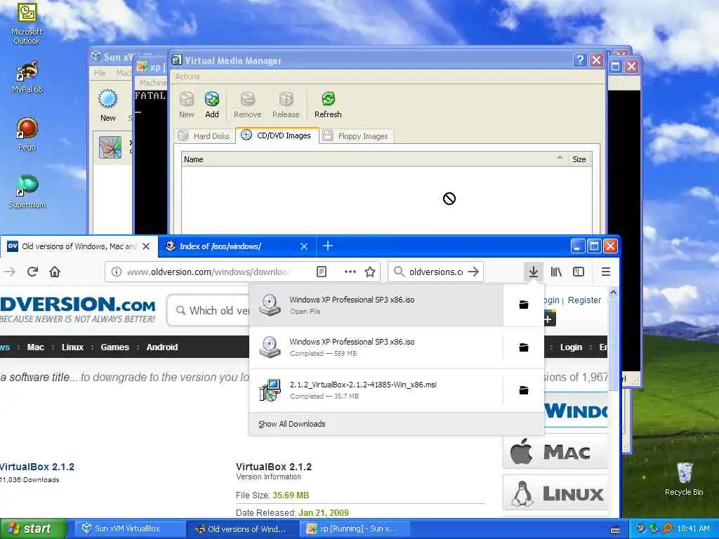The image size is (719, 539).
Task: Click Refresh in Virtual Media Manager toolbar
Action: click(x=328, y=105)
